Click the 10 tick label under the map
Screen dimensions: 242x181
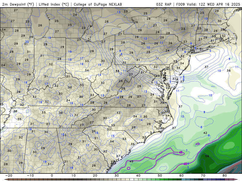pyautogui.click(x=74, y=176)
